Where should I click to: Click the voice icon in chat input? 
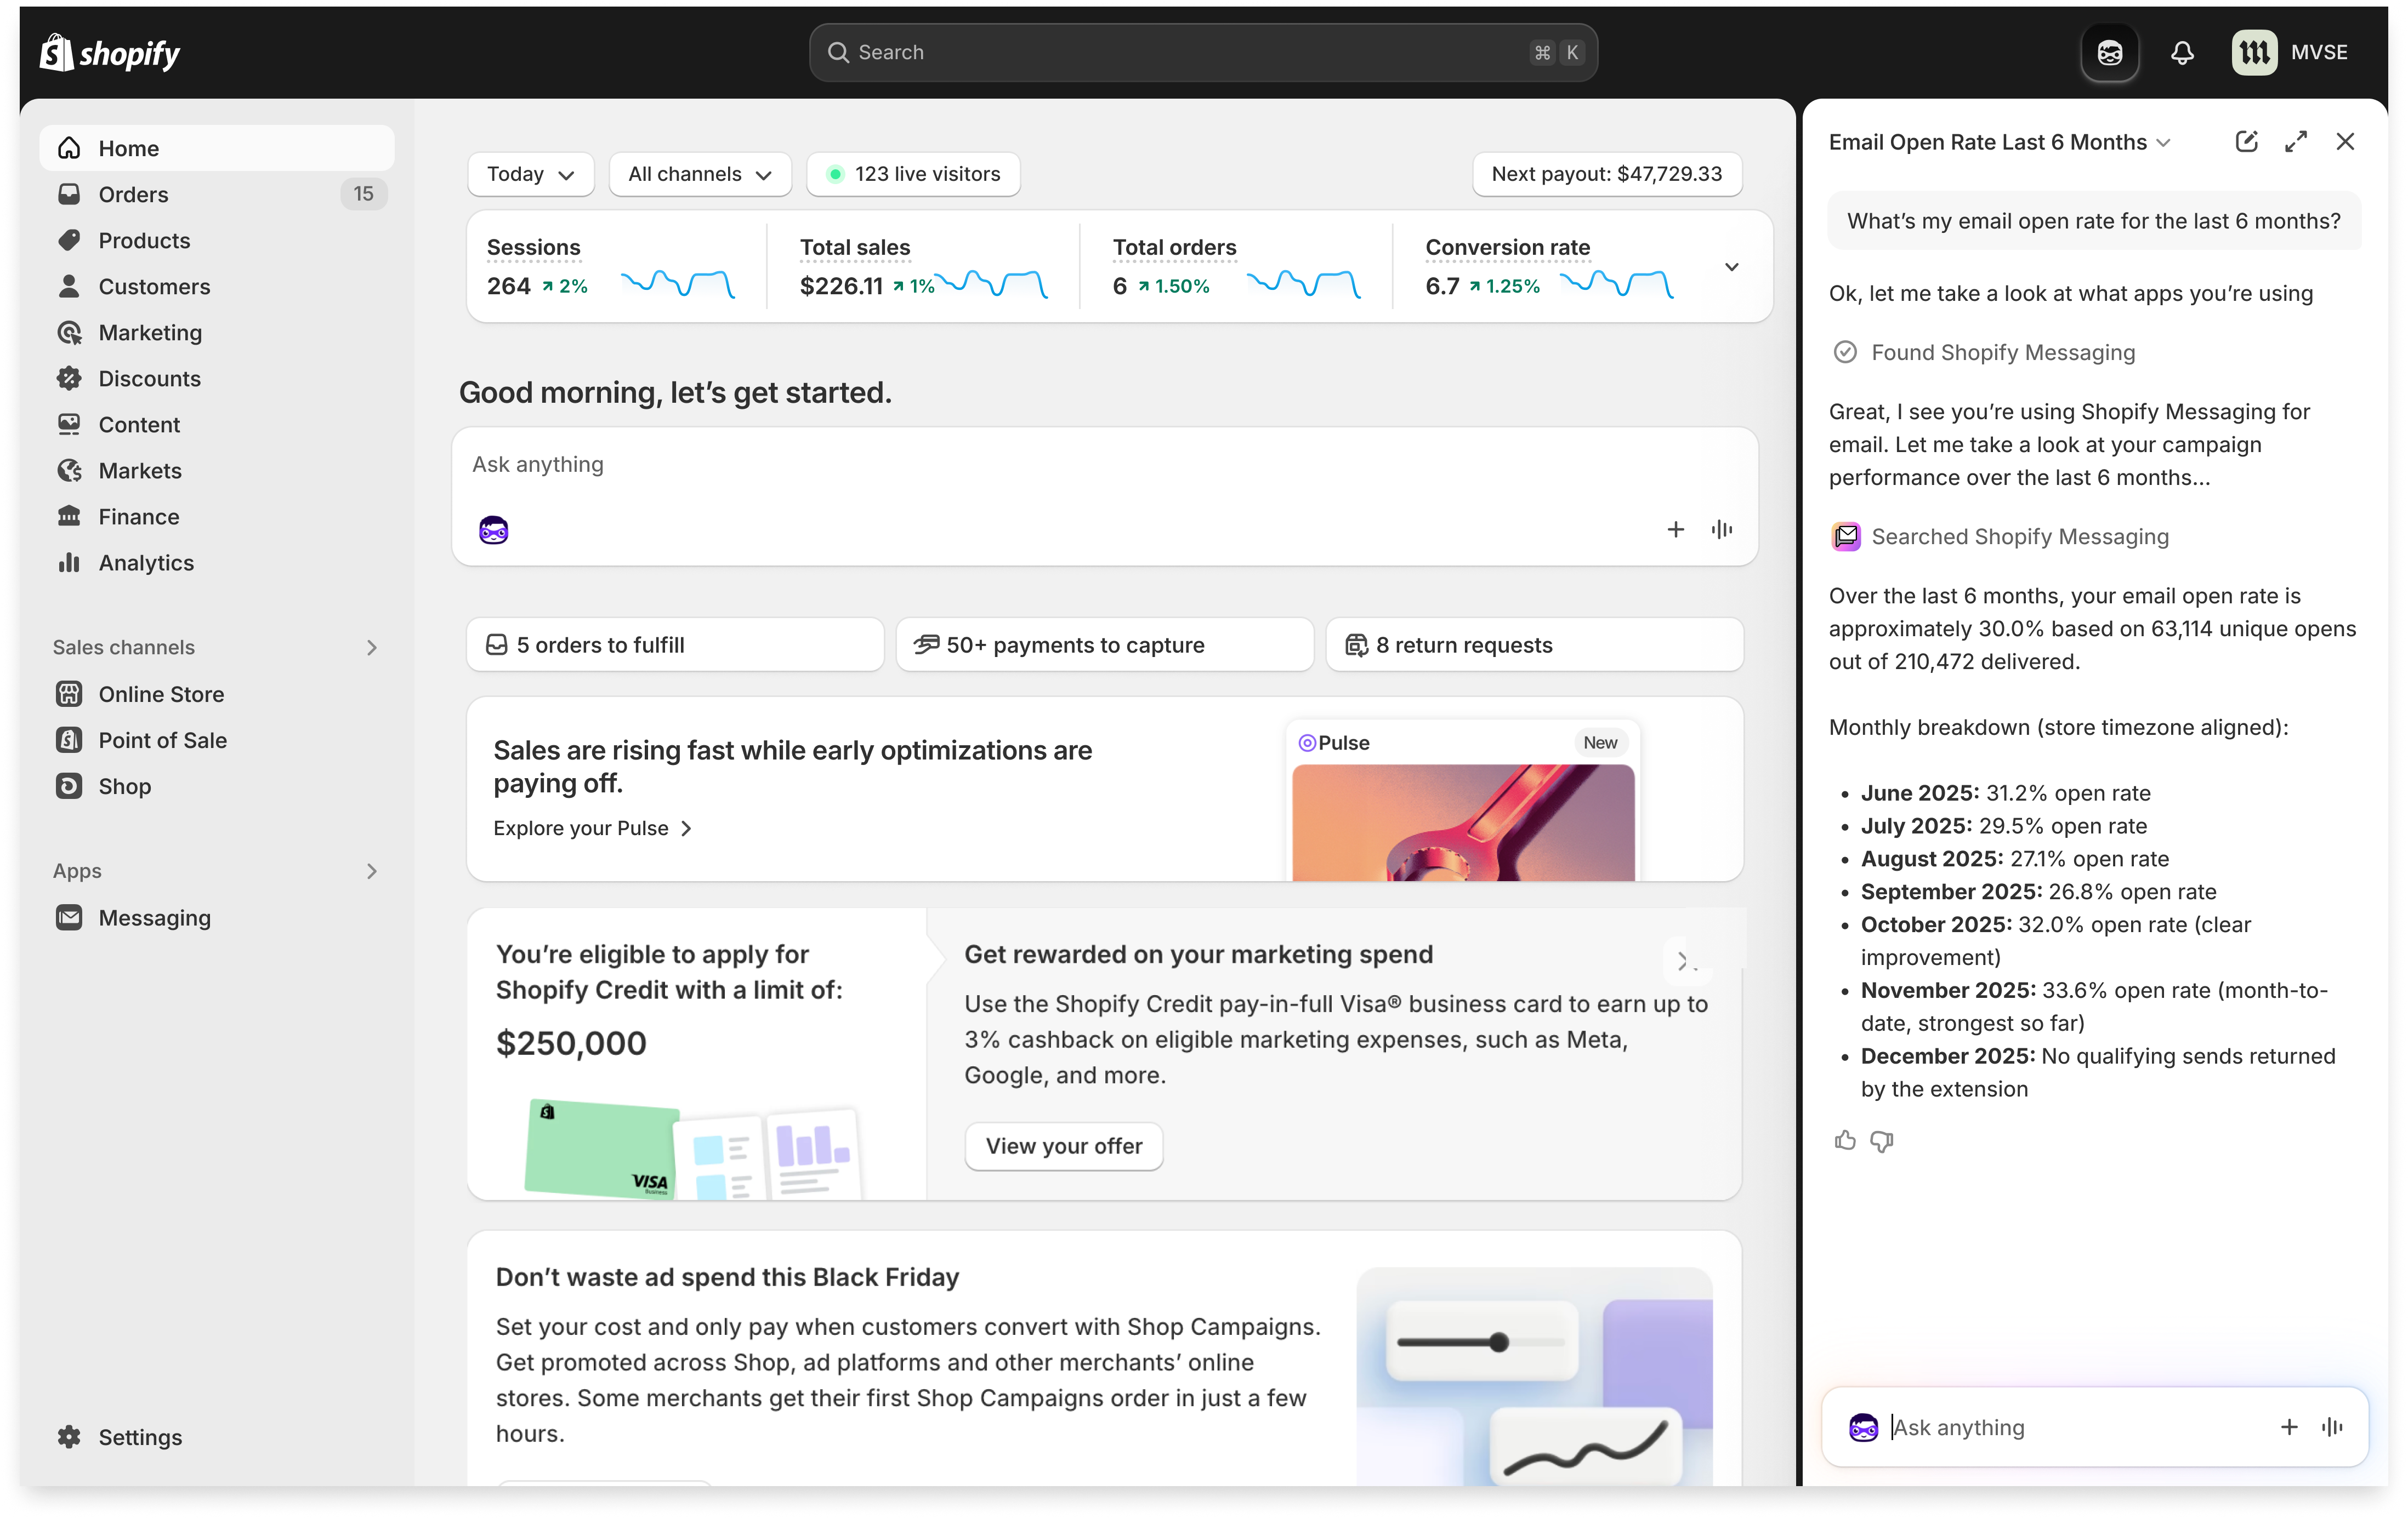click(x=2332, y=1427)
